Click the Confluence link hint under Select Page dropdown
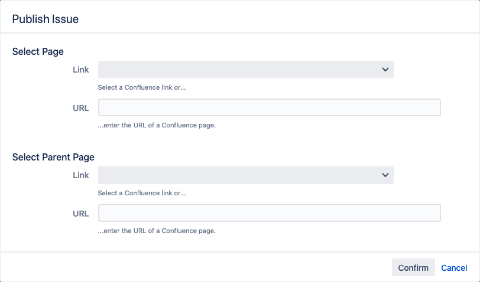 point(146,87)
